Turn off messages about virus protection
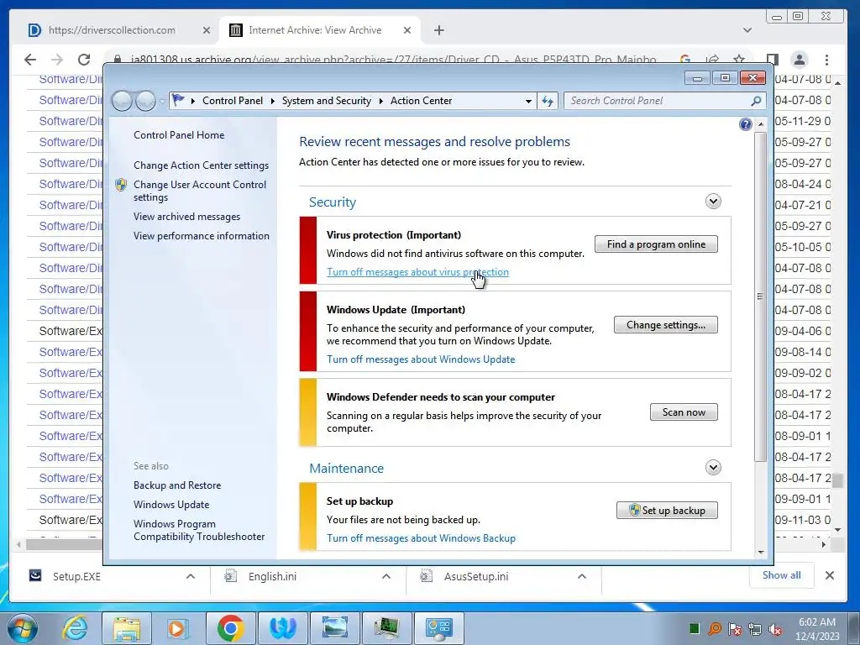860x645 pixels. pyautogui.click(x=417, y=272)
